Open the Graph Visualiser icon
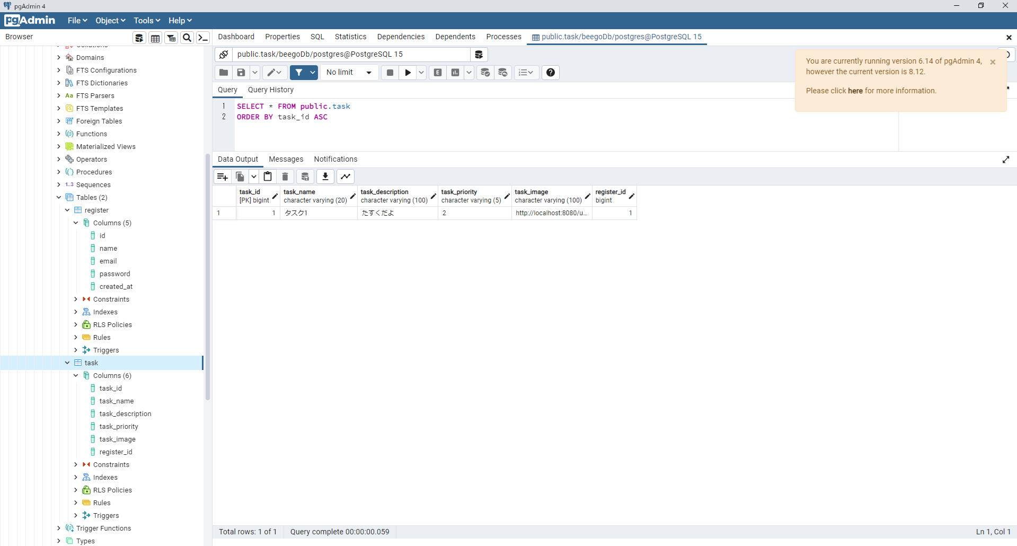 pyautogui.click(x=346, y=177)
